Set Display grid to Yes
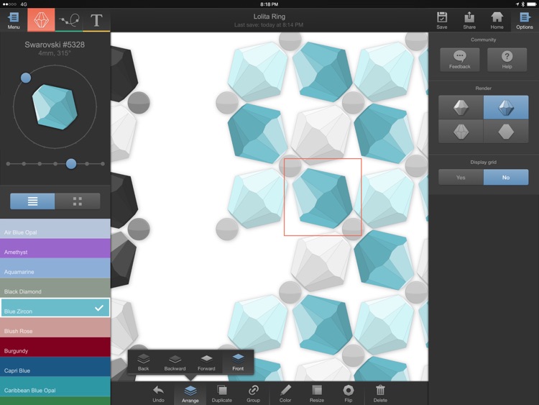The height and width of the screenshot is (405, 539). click(461, 177)
